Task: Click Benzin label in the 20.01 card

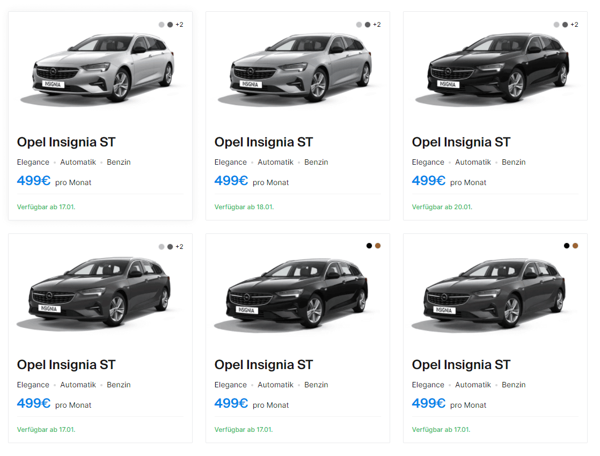Action: [514, 162]
